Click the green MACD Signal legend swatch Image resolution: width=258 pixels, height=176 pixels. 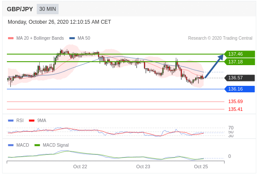(37, 145)
